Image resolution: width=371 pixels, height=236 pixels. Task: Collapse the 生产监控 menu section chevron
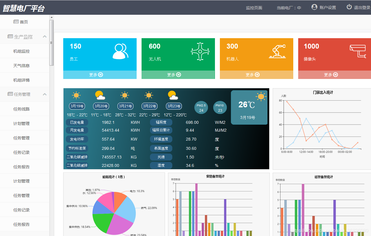[x=45, y=36]
